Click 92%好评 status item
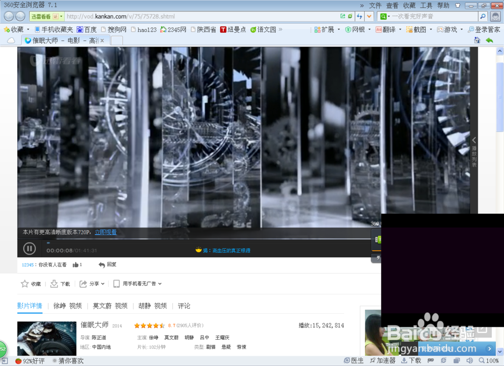The width and height of the screenshot is (504, 366). pos(30,361)
